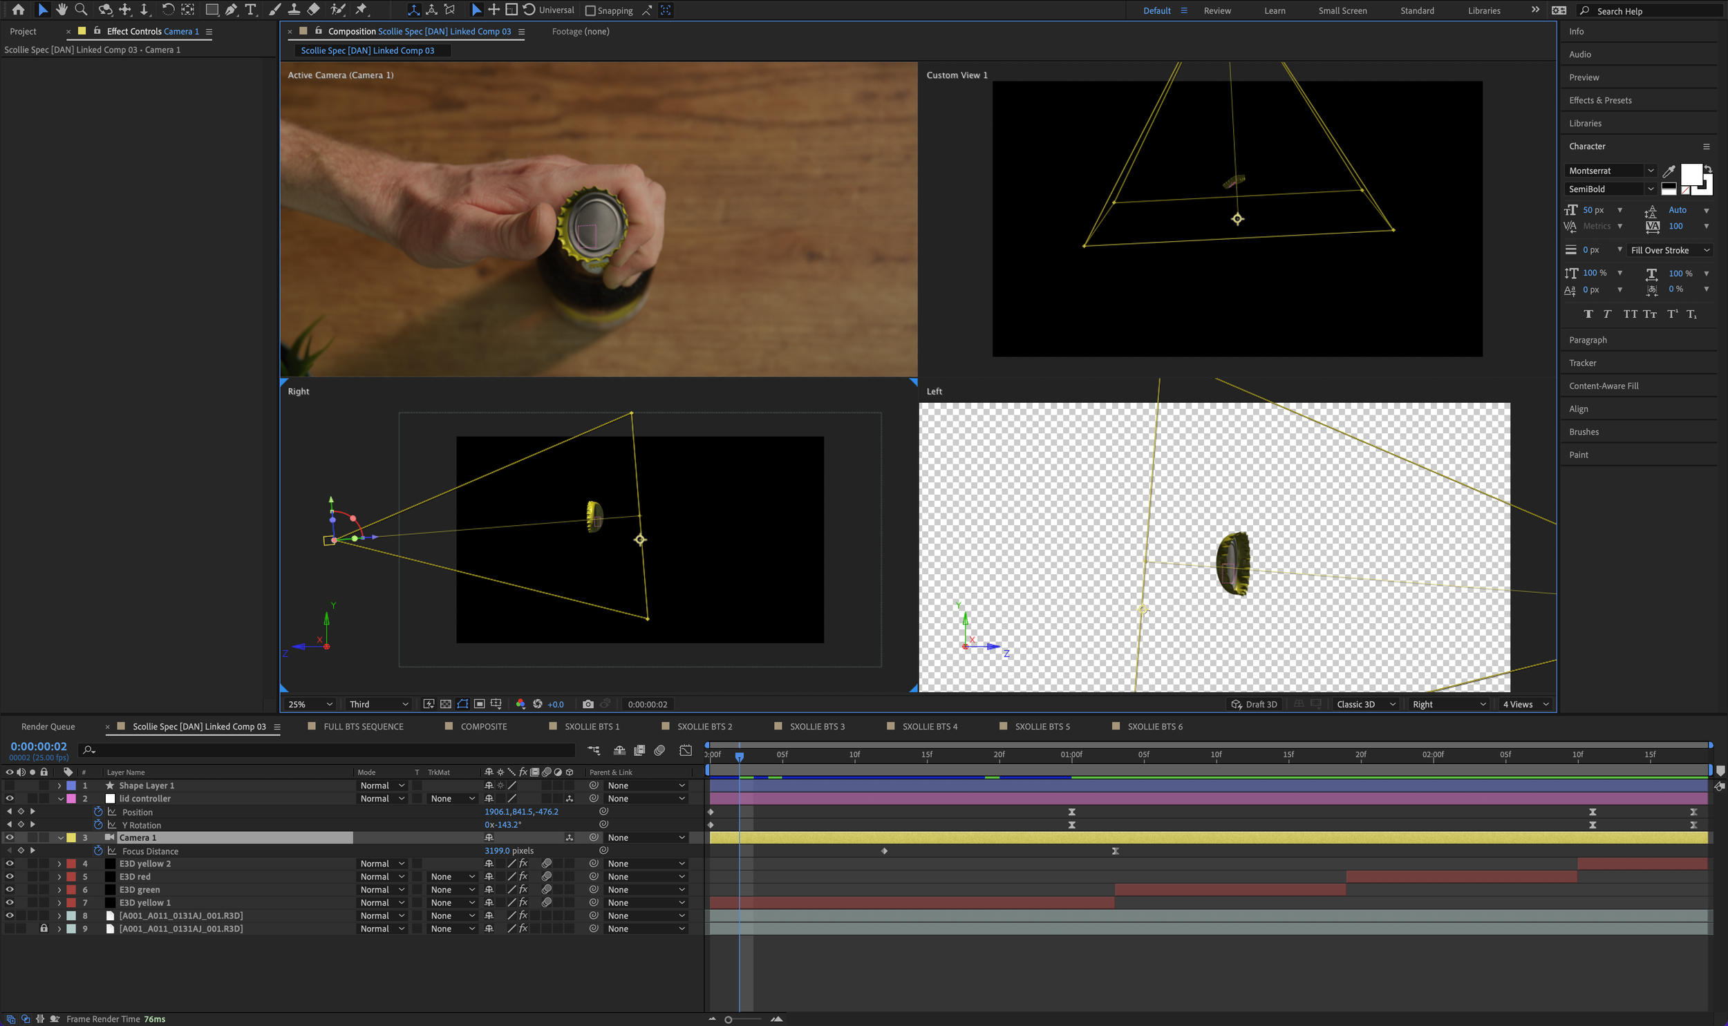Select the Brush tool
This screenshot has height=1026, width=1728.
(x=274, y=10)
